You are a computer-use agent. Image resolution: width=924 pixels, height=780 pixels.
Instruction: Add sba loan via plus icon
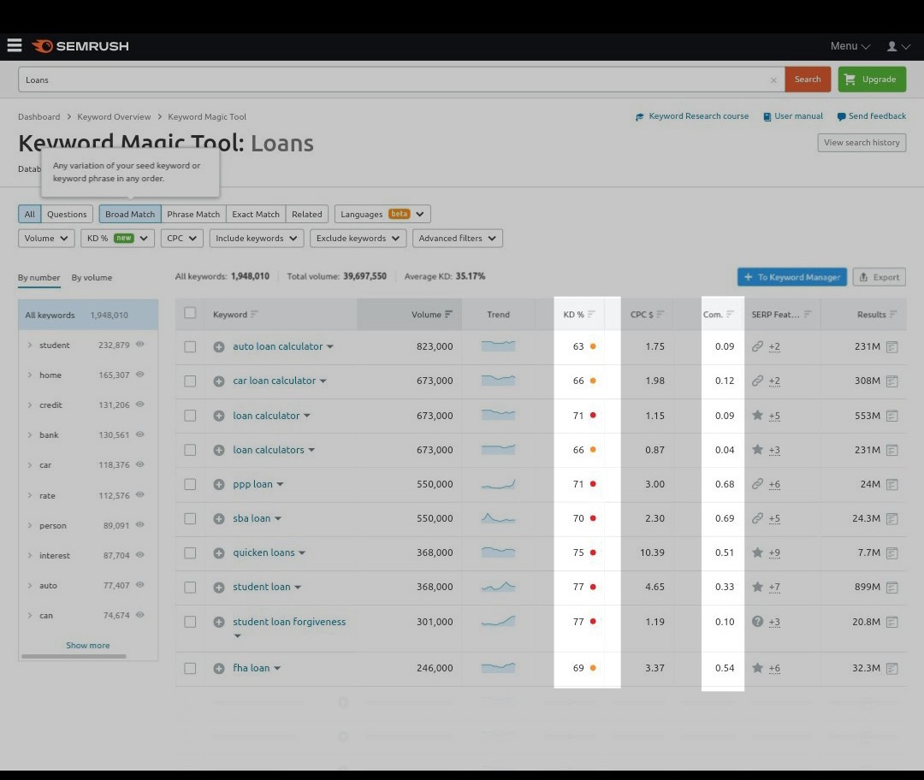point(219,518)
